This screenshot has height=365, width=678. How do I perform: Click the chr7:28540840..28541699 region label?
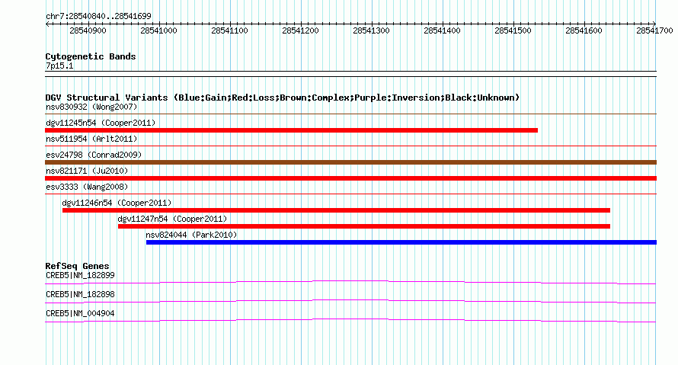[98, 16]
